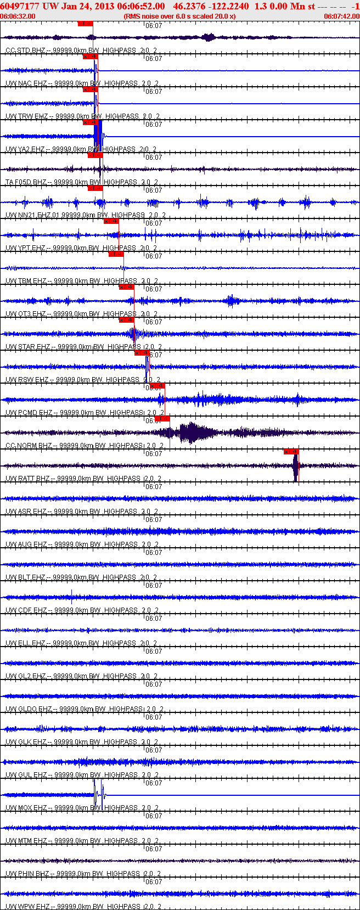Click the UW.STAR.EHZ station label

(x=83, y=347)
